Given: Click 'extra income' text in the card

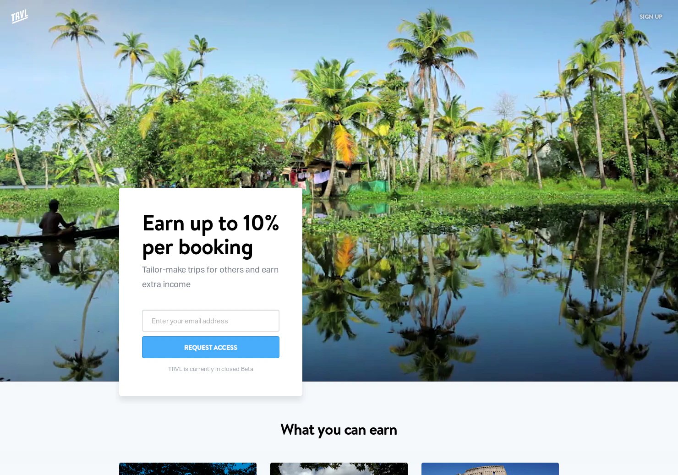Looking at the screenshot, I should 166,284.
